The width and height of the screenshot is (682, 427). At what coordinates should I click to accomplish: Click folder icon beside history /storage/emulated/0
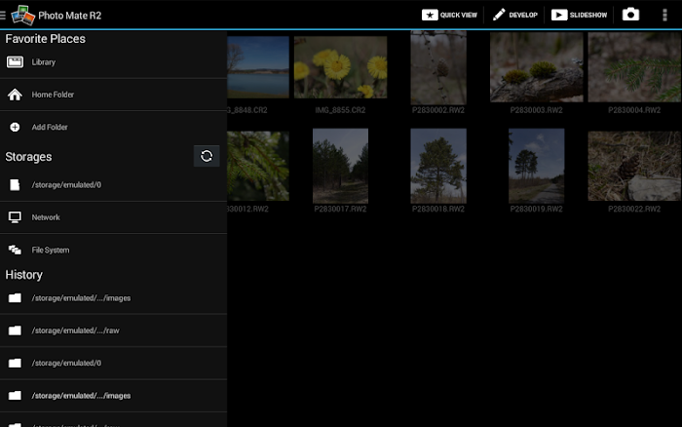click(15, 363)
